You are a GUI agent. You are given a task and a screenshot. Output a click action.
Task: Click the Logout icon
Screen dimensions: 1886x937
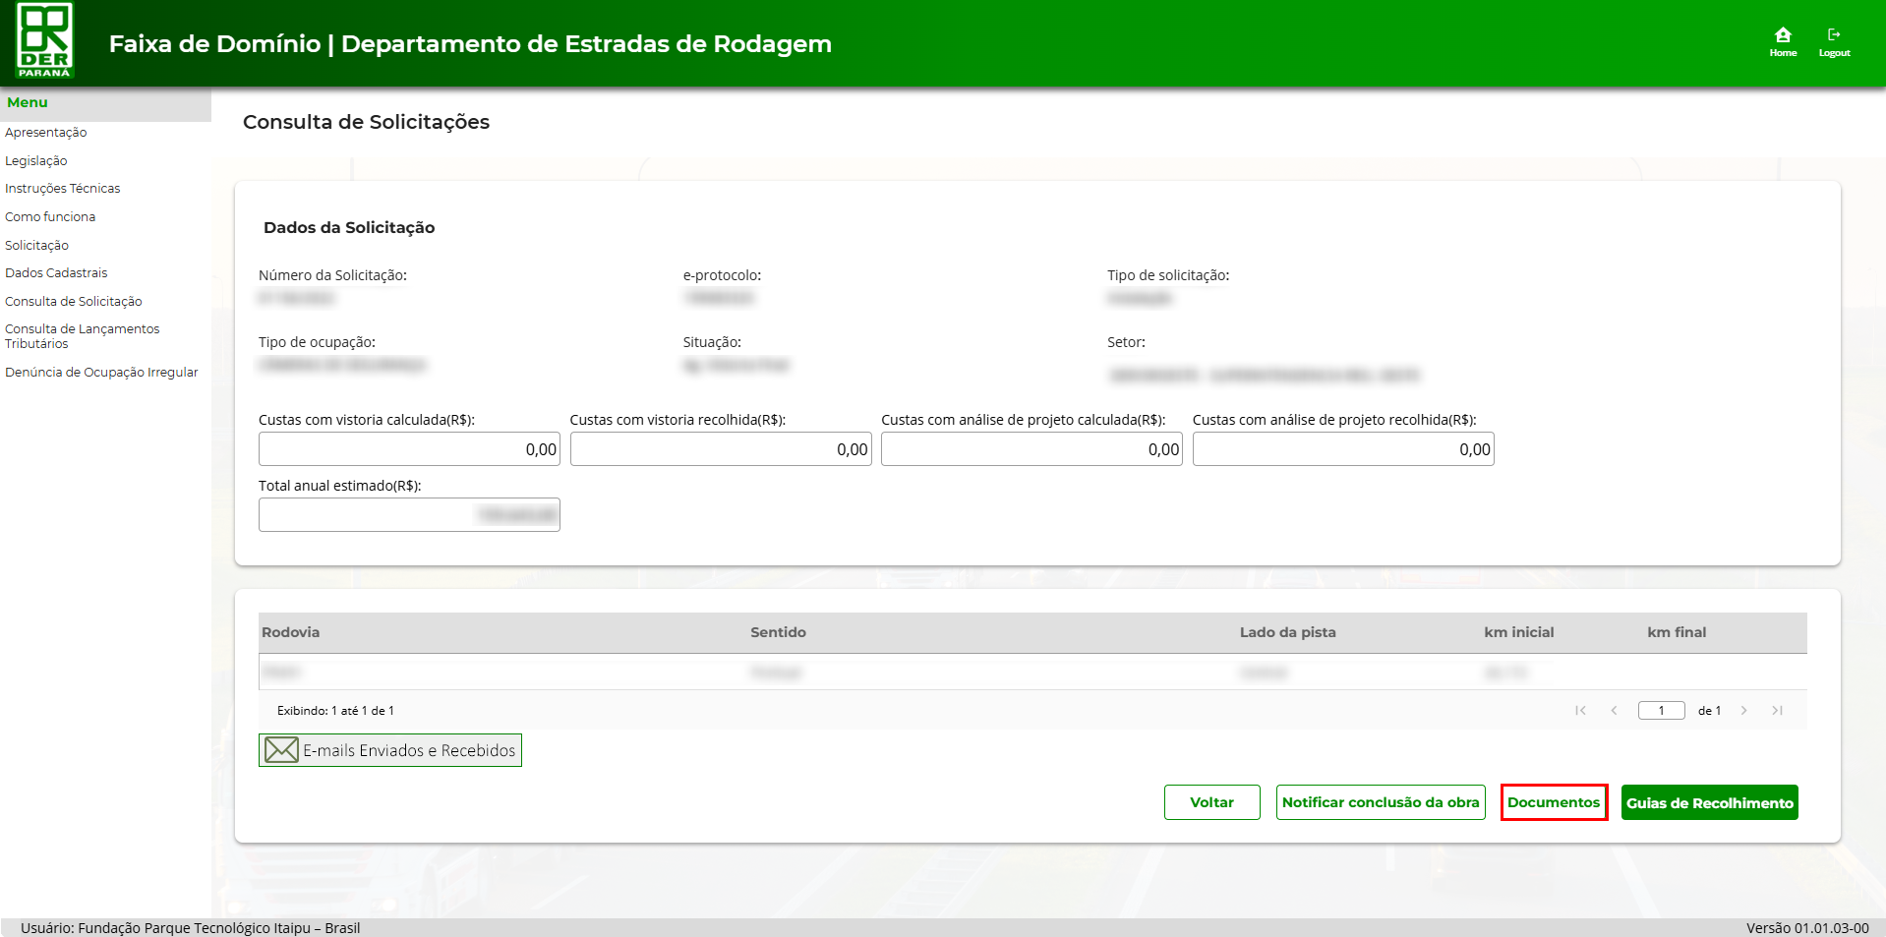point(1833,36)
